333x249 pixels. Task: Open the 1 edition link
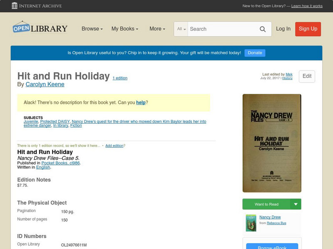[120, 78]
